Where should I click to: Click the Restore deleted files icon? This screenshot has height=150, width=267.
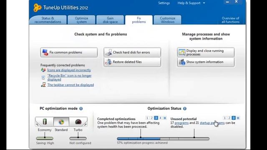point(108,62)
